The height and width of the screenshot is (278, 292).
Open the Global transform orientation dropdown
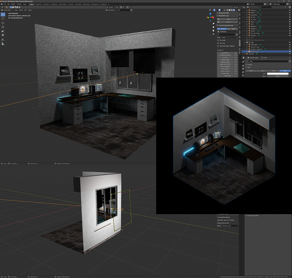[111, 7]
